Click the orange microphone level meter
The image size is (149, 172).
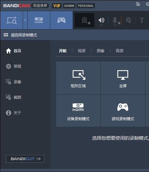tap(121, 20)
